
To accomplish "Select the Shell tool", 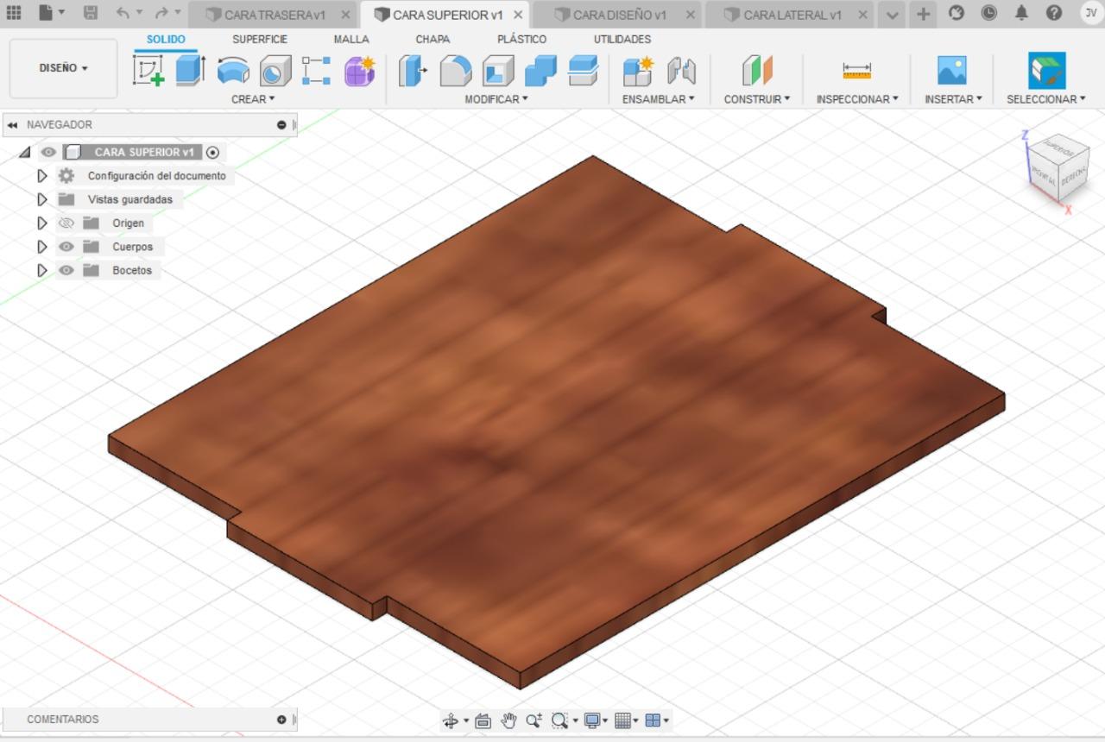I will (497, 71).
